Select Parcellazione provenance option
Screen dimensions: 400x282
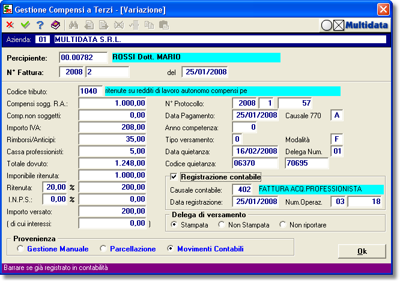pos(103,248)
